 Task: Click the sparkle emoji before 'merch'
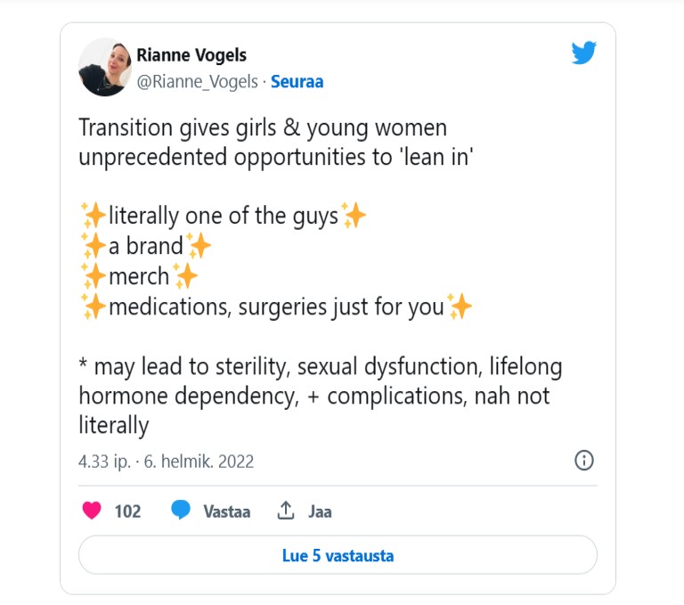pos(93,276)
